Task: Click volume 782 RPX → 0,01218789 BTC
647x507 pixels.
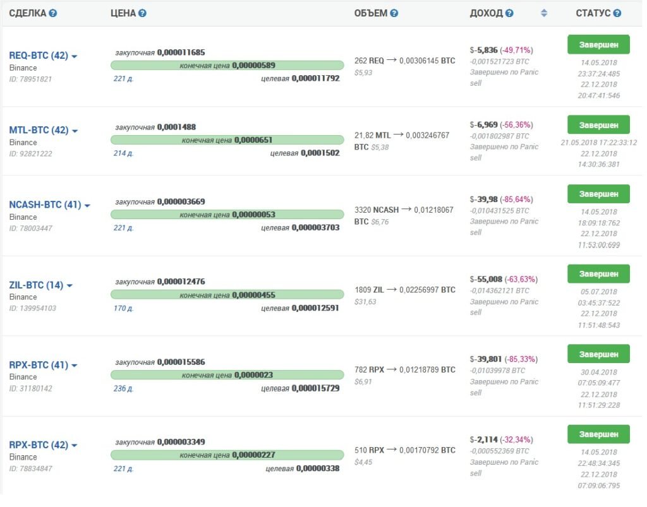Action: [x=405, y=370]
